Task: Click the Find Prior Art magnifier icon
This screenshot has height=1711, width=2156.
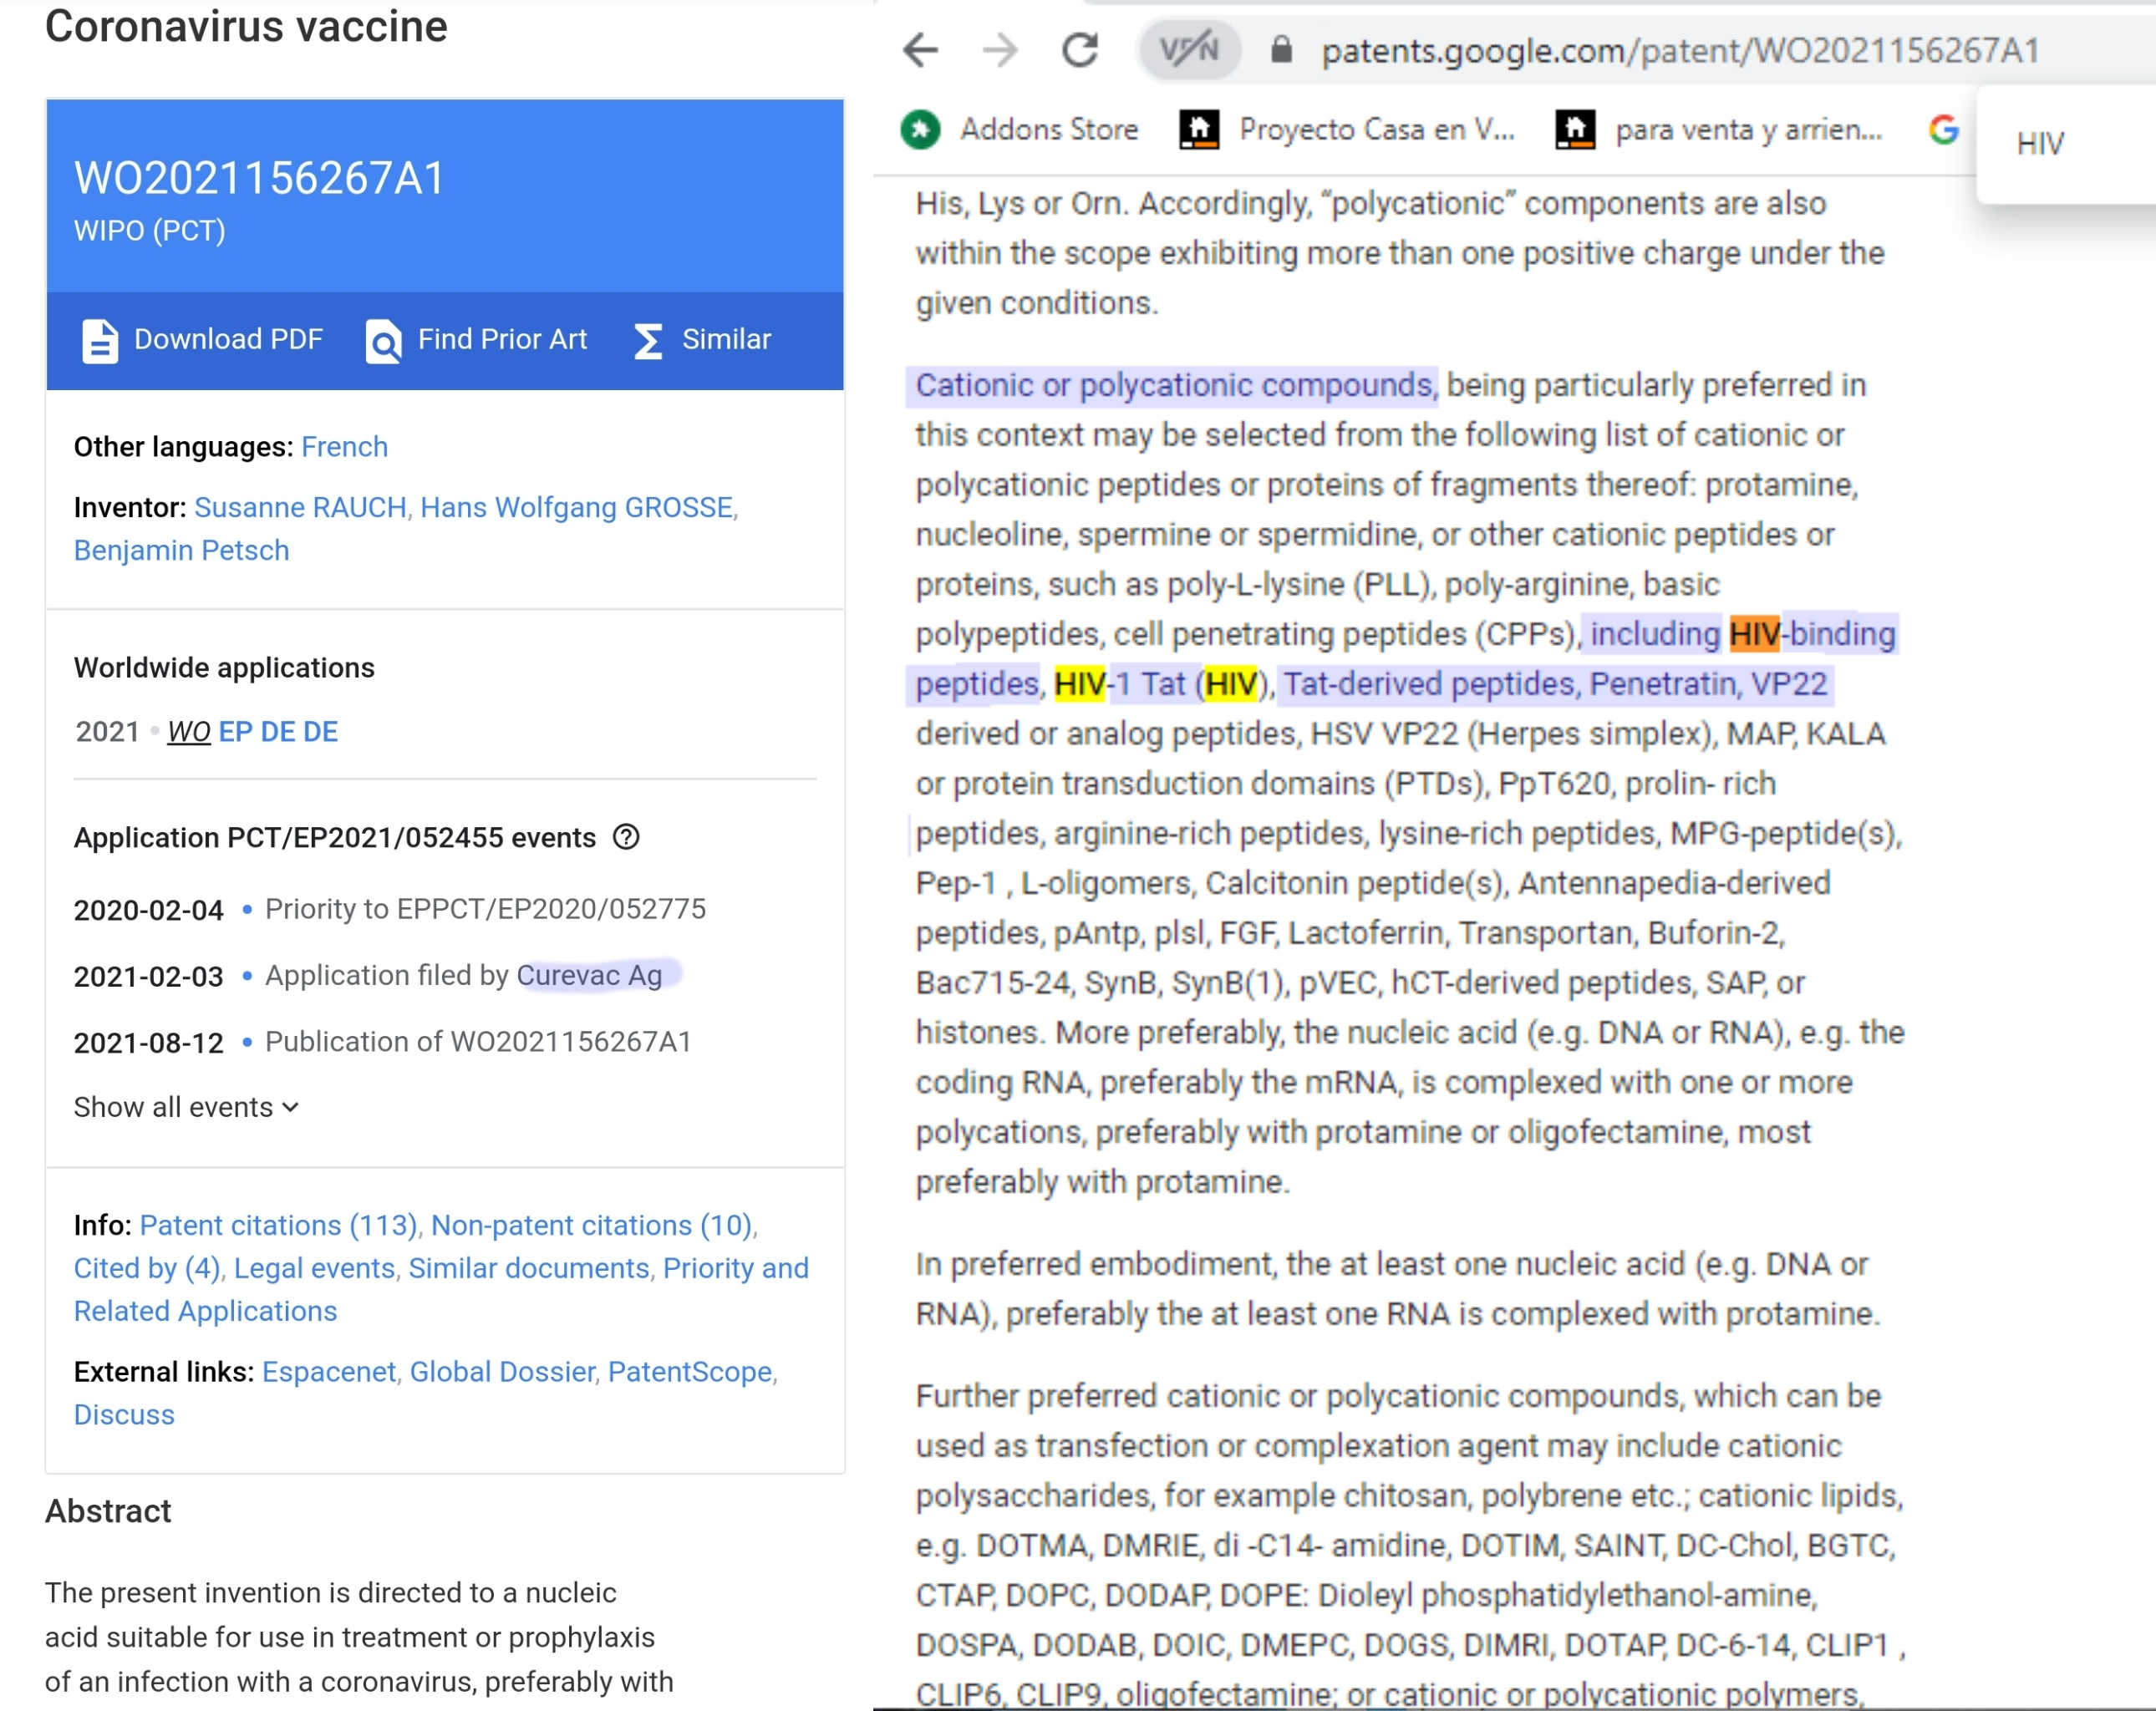Action: tap(383, 341)
